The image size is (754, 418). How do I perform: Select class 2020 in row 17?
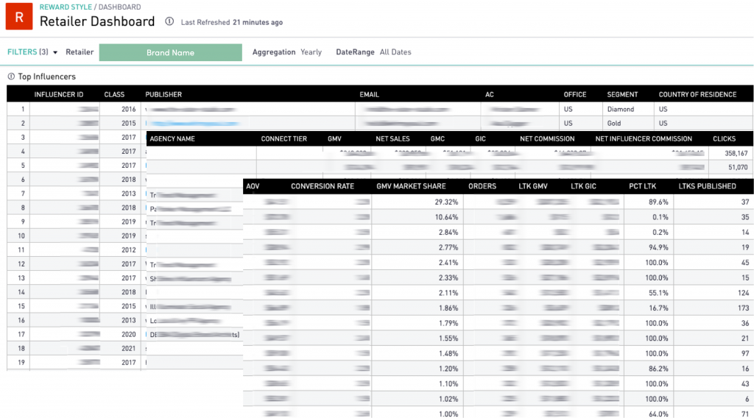coord(128,334)
